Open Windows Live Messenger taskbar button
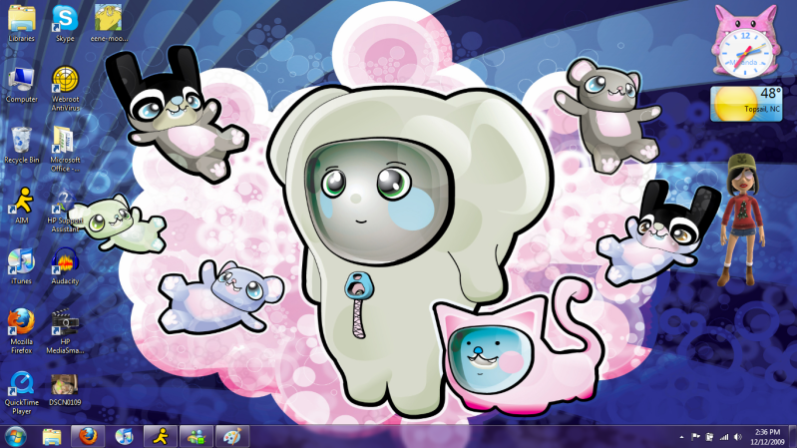797x448 pixels. pyautogui.click(x=197, y=436)
